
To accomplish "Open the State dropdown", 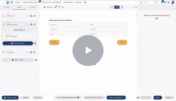I will pos(108,25).
